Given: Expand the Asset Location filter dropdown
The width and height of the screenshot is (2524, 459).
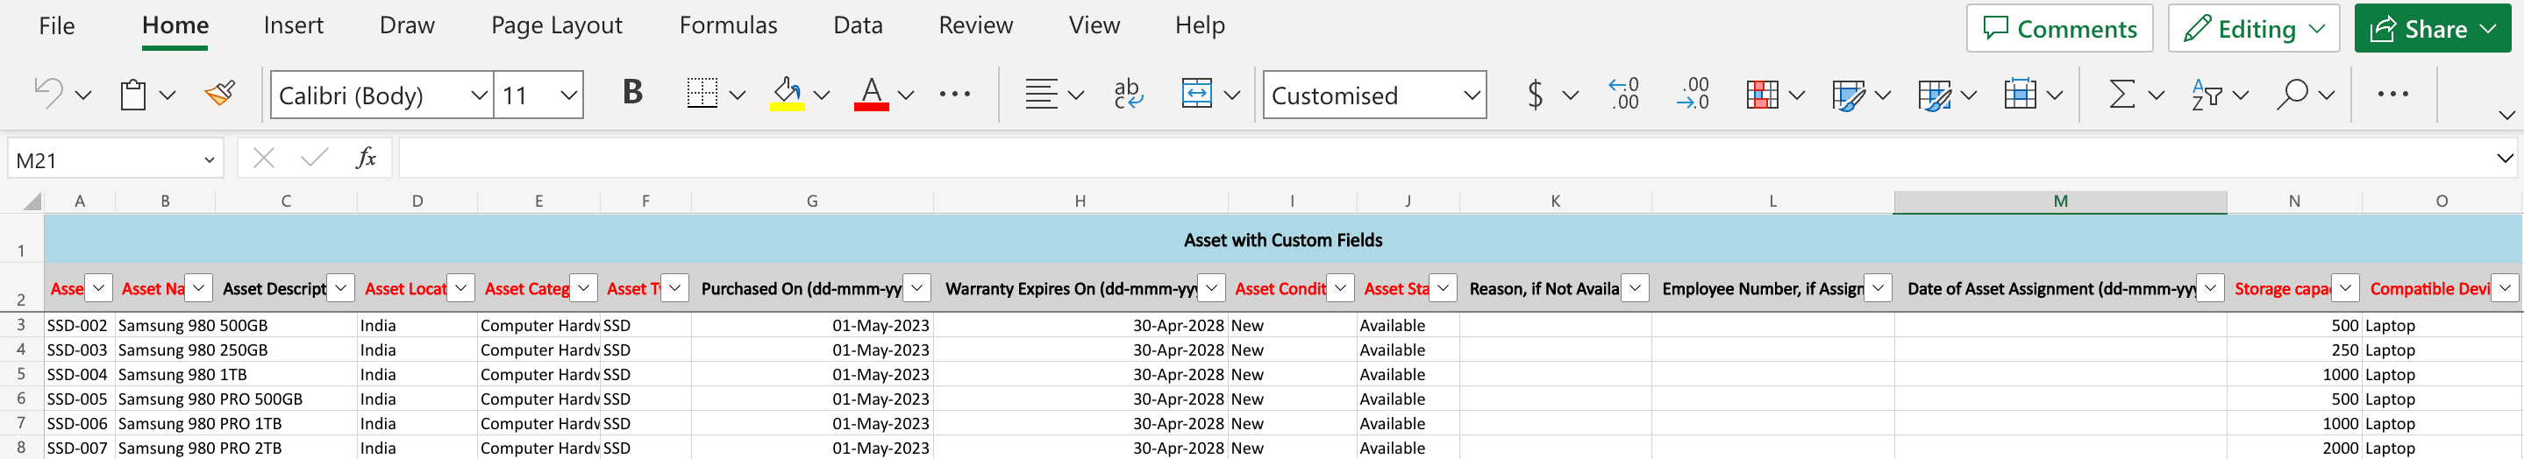Looking at the screenshot, I should 460,289.
